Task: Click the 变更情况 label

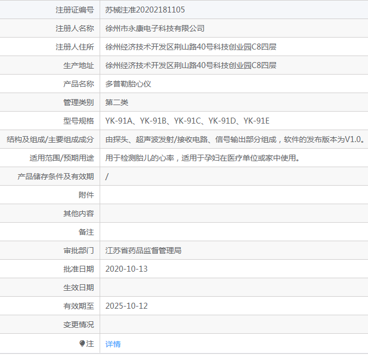Action: click(78, 325)
